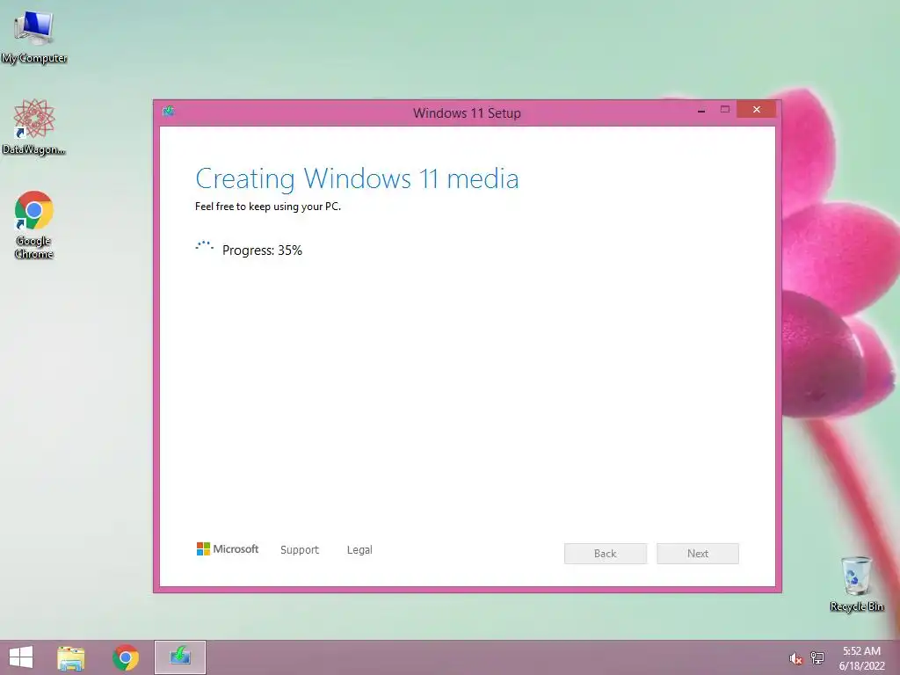Click the muted volume tray icon

[795, 658]
